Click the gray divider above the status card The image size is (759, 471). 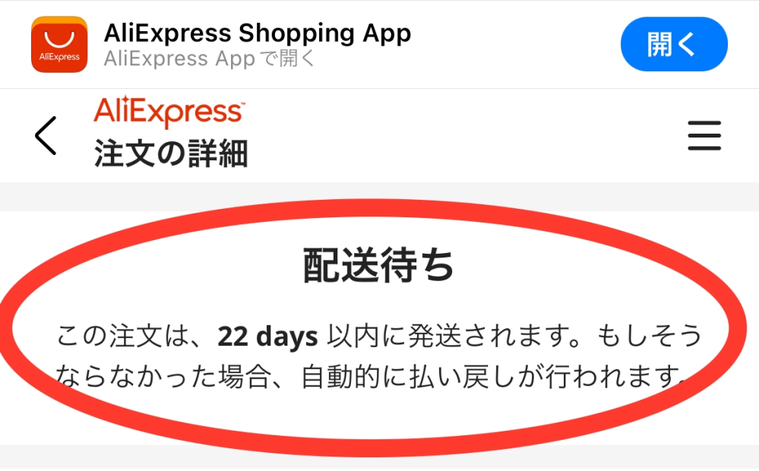click(380, 196)
